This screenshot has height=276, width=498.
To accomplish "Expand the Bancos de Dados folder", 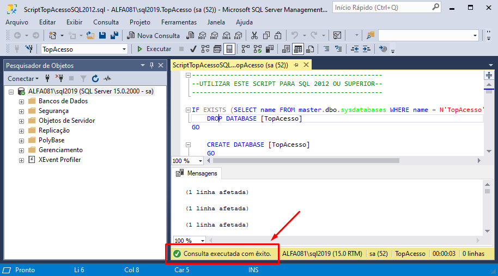I will (x=22, y=102).
